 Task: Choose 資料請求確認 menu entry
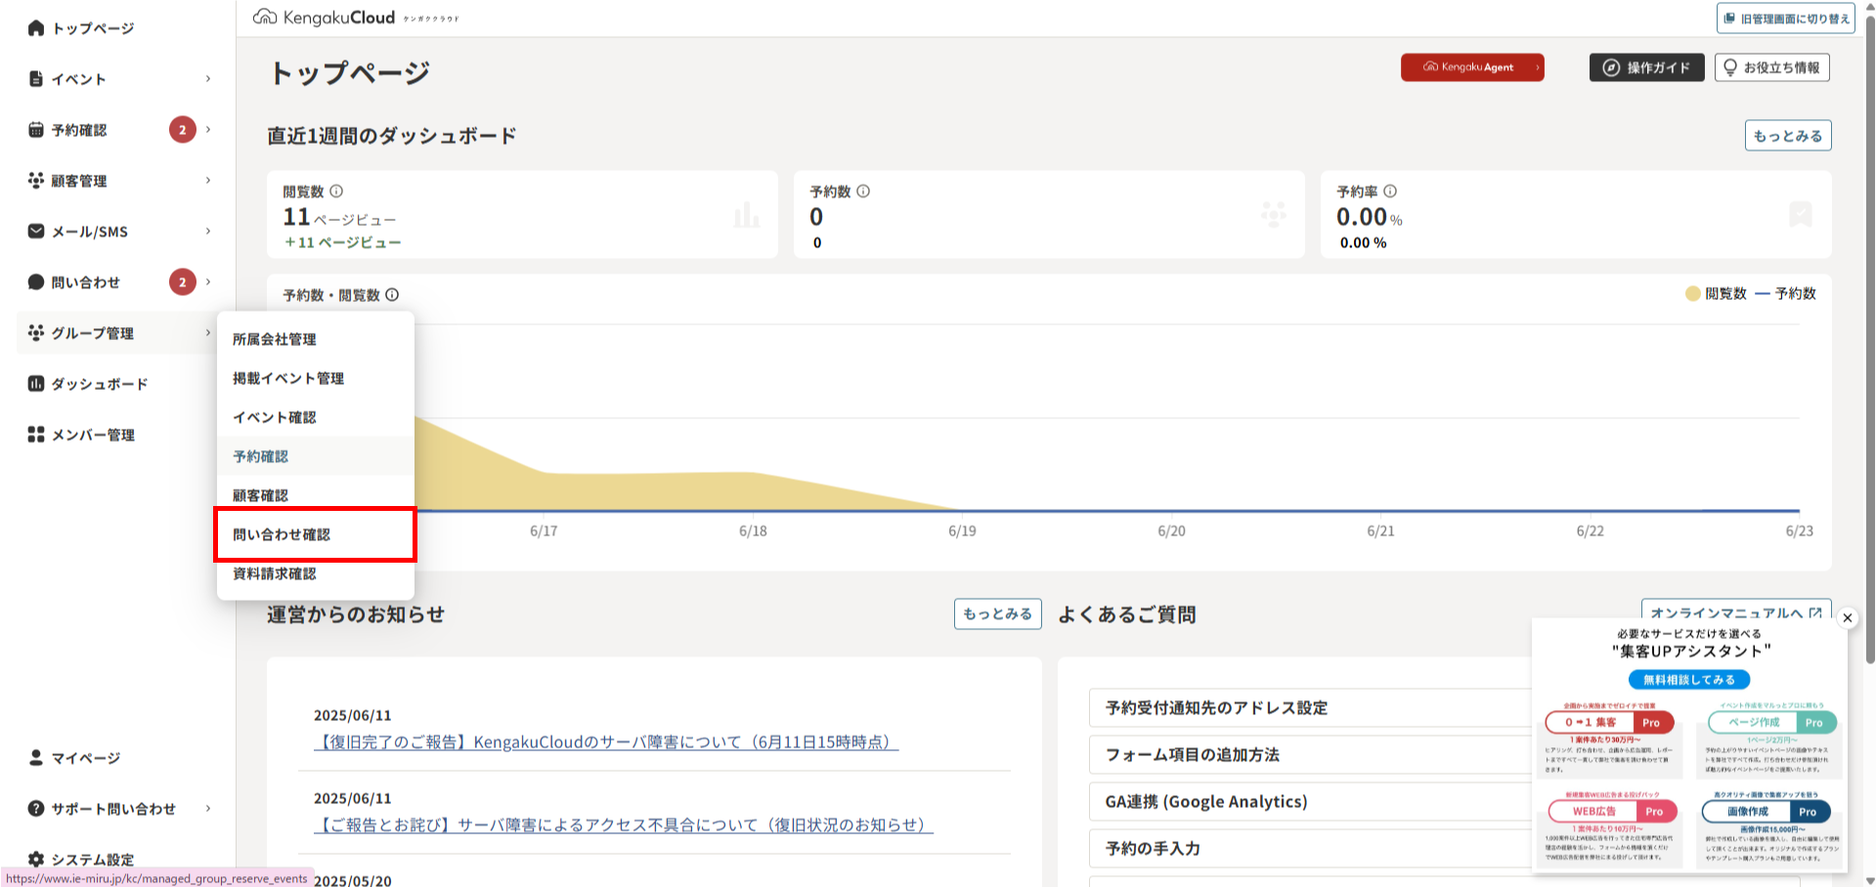tap(275, 573)
